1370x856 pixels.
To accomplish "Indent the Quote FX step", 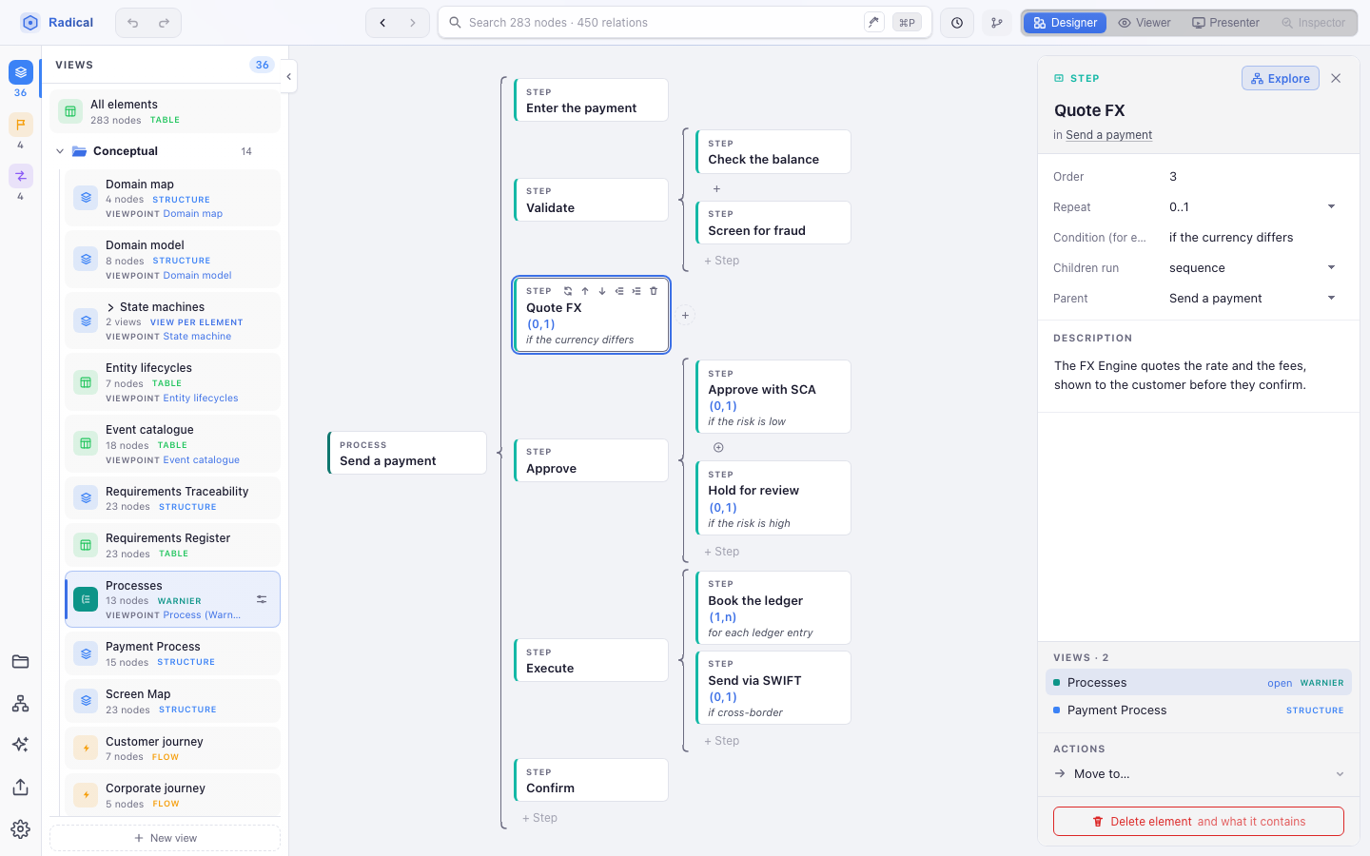I will tap(636, 291).
